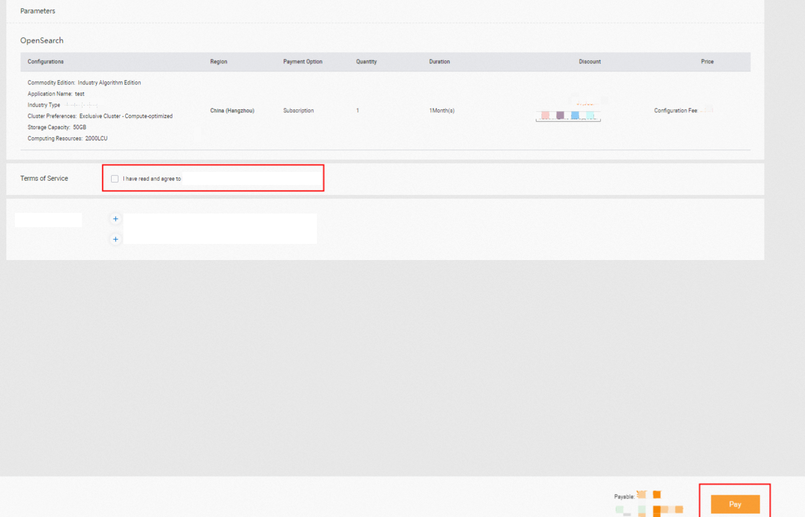Screen dimensions: 805x517
Task: Click the Quantity column header
Action: pyautogui.click(x=366, y=61)
